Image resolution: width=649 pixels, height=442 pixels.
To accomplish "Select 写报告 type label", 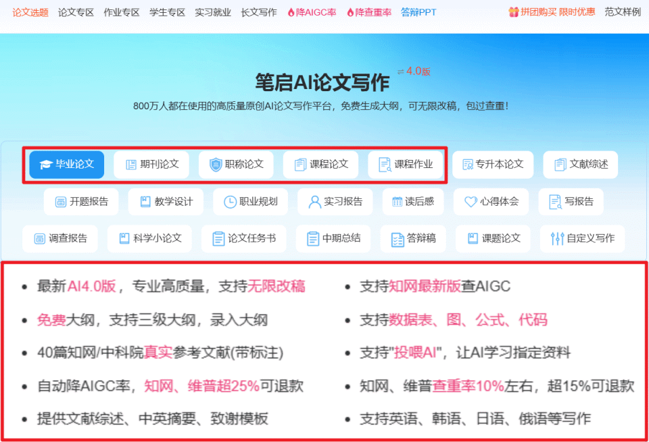I will 579,202.
